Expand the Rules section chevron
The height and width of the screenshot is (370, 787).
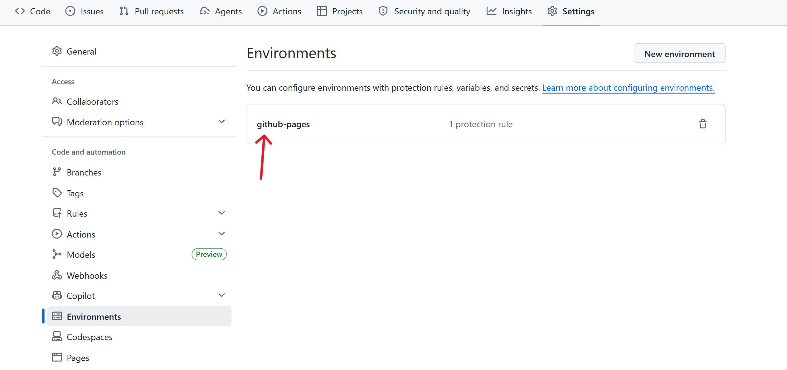(221, 213)
